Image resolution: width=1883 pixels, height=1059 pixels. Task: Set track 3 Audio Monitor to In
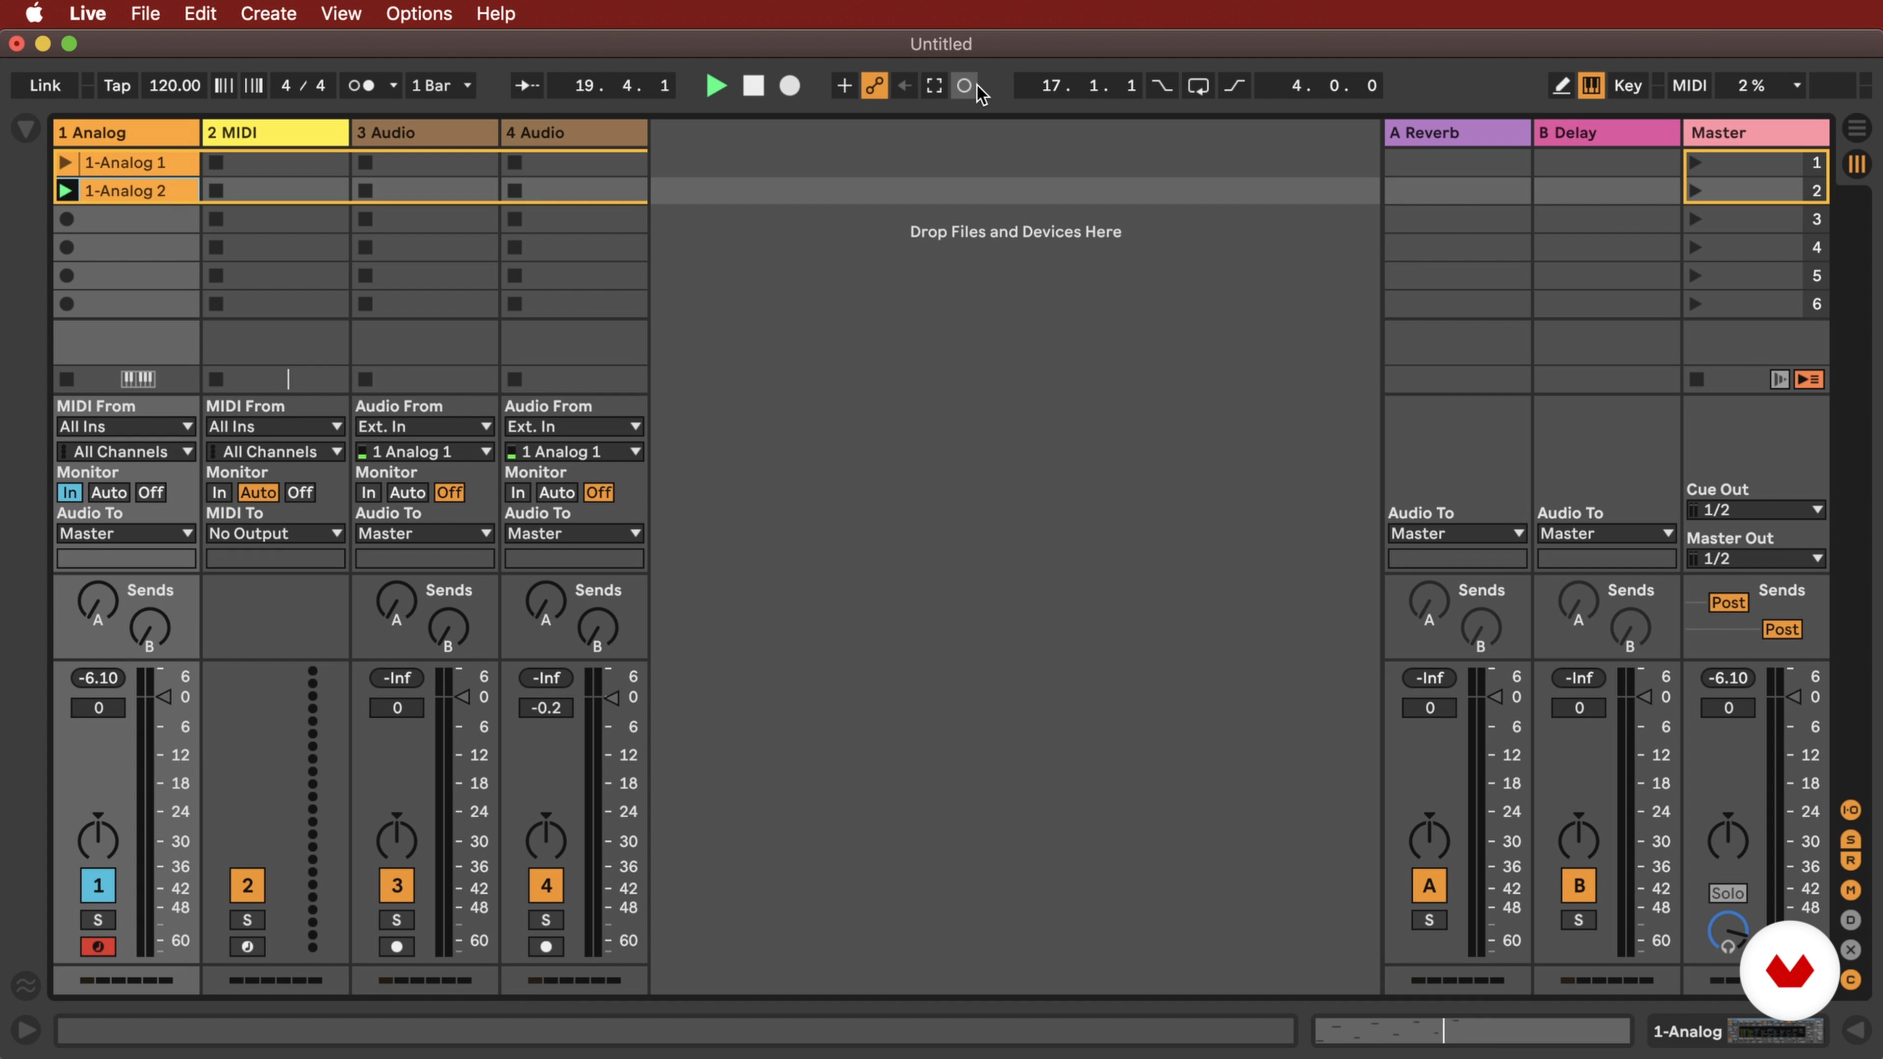[x=368, y=493]
